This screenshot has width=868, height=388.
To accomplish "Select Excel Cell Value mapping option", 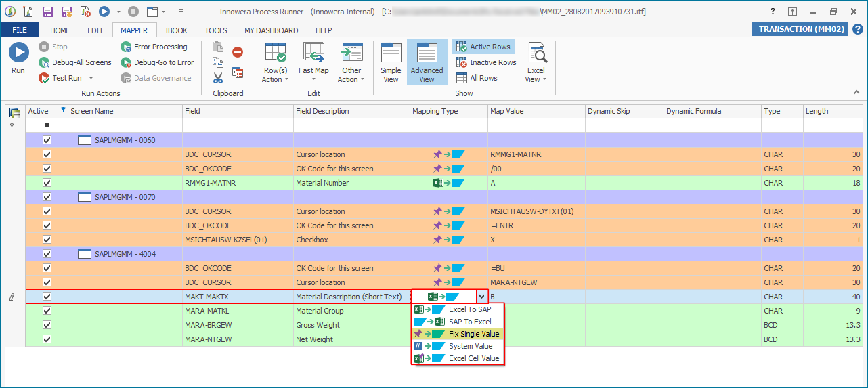I will pos(473,358).
